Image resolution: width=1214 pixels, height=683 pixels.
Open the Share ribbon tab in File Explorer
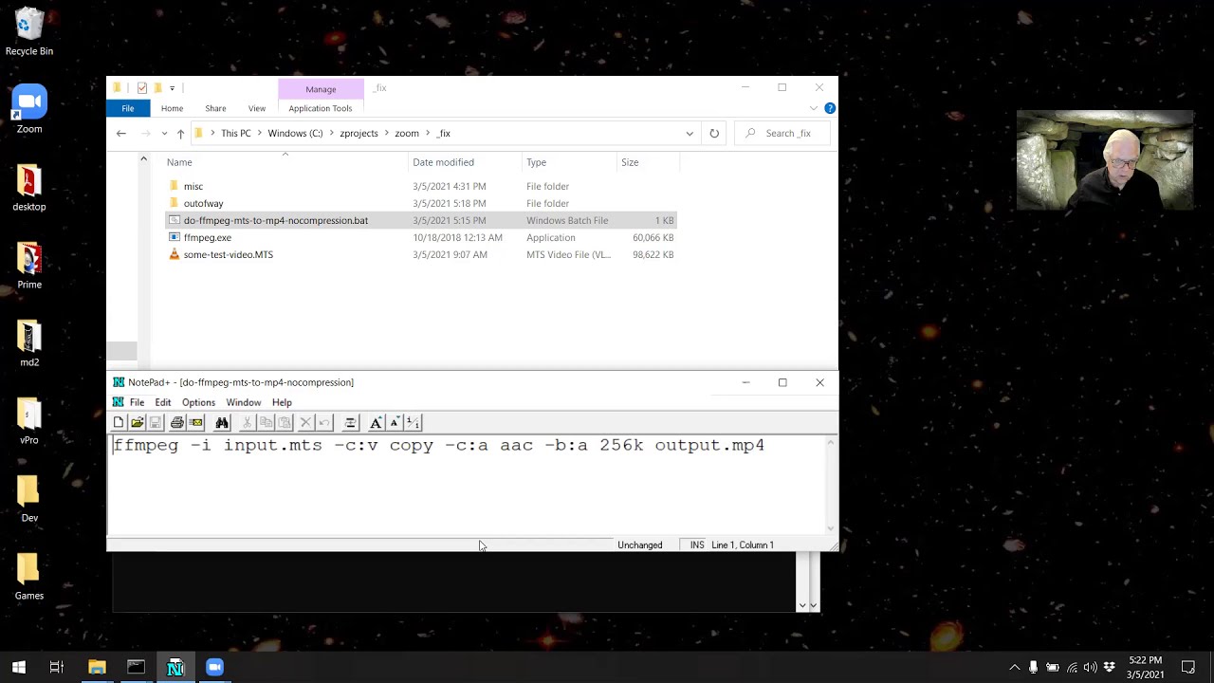point(215,108)
